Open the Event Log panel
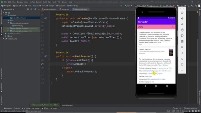Screen dimensions: 201x113 point(177,108)
